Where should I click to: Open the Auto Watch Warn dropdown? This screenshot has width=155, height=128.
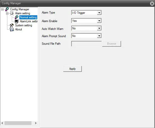tap(99, 28)
